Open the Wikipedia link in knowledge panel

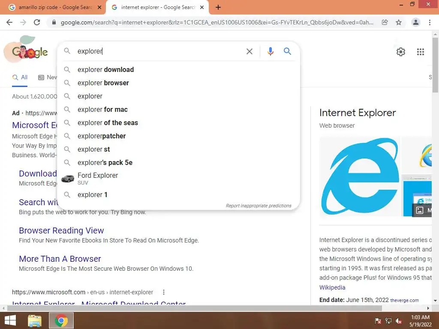tap(332, 287)
